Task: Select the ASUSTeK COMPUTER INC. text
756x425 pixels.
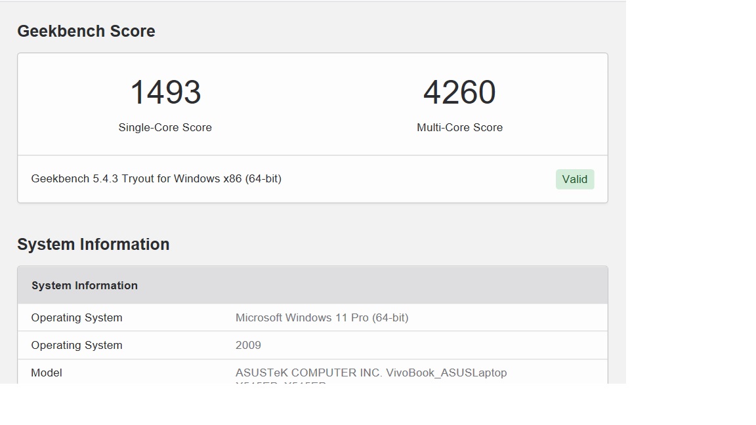Action: point(308,373)
